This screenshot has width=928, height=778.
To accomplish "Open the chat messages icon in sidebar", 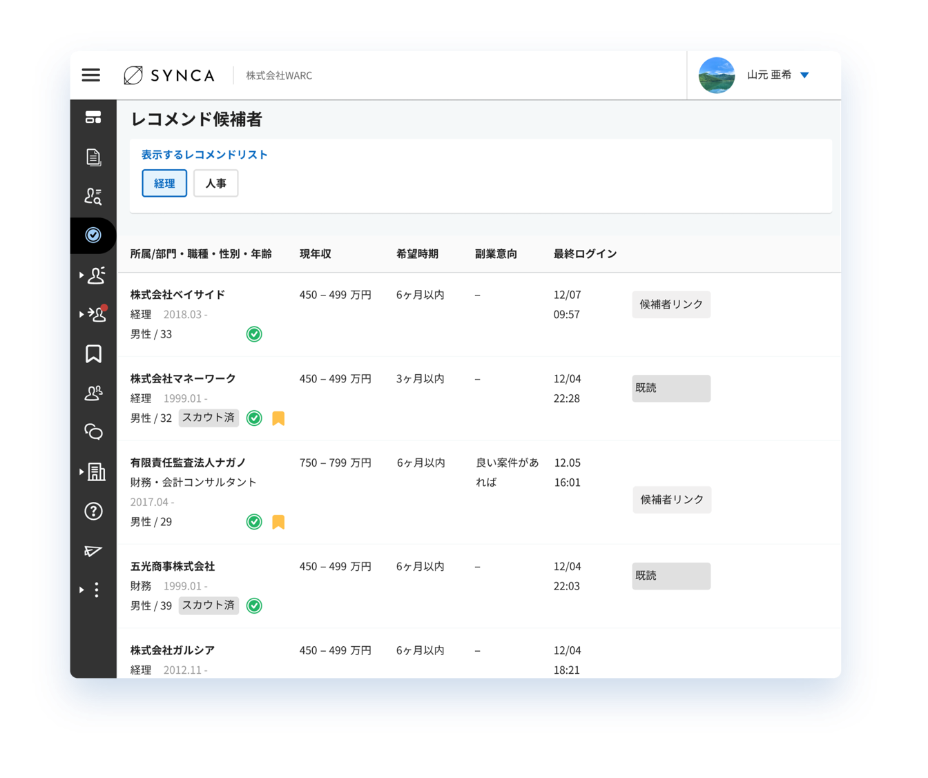I will click(x=93, y=432).
